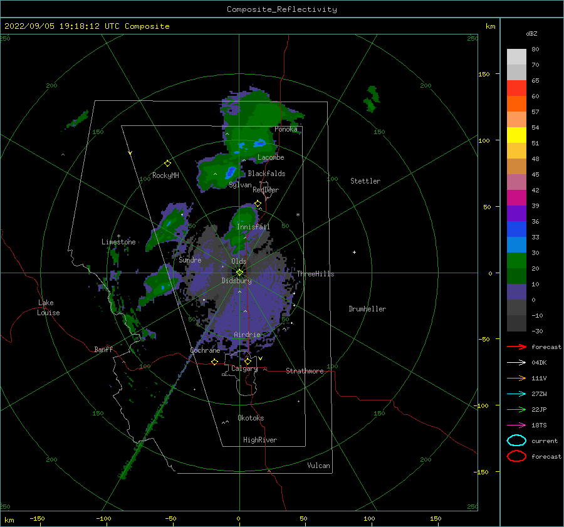Viewport: 564px width, 527px height.
Task: Click the Blackfalds label
Action: (x=266, y=174)
